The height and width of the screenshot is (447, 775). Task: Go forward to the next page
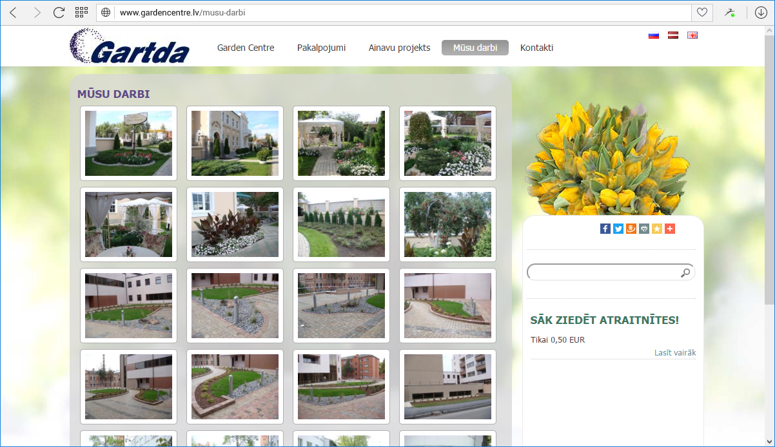click(x=36, y=12)
